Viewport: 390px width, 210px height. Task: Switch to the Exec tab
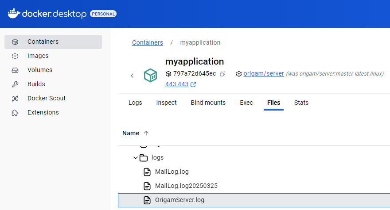(x=246, y=103)
